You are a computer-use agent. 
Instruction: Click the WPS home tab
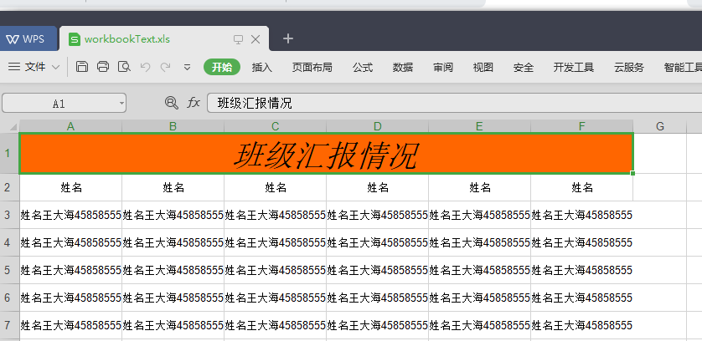point(28,39)
